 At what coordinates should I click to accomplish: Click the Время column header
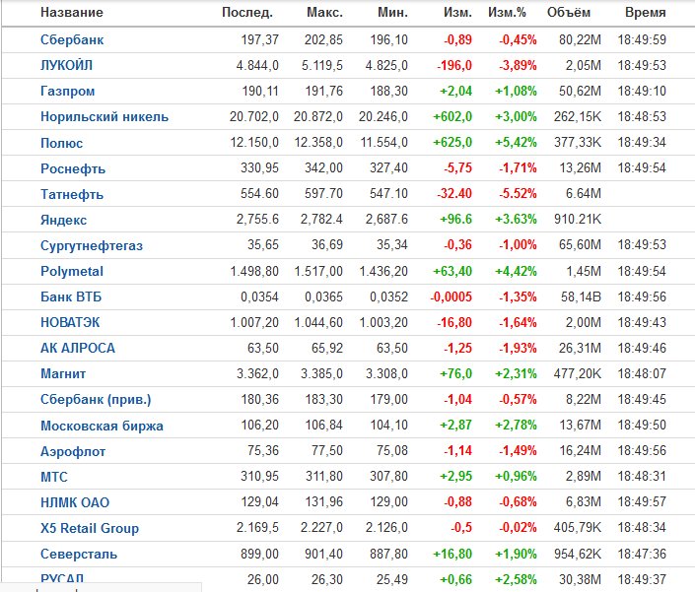[646, 13]
